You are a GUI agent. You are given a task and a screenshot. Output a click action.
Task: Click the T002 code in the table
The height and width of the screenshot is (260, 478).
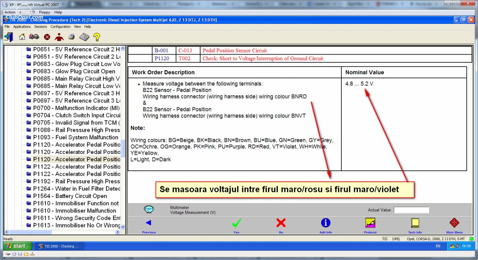coord(184,58)
